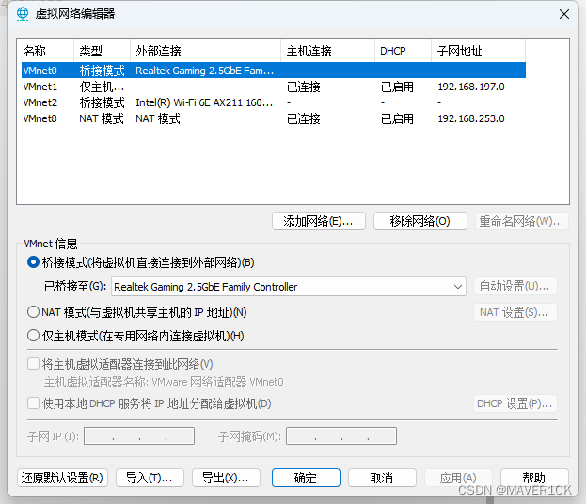Click subnet address 192.168.253.0
The image size is (586, 504).
coord(471,118)
